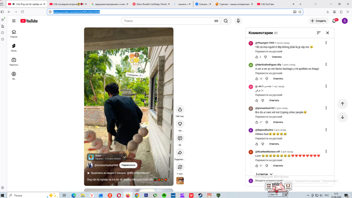Viewport: 352px width, 198px height.
Task: Reload the page in browser toolbar
Action: tap(22, 12)
